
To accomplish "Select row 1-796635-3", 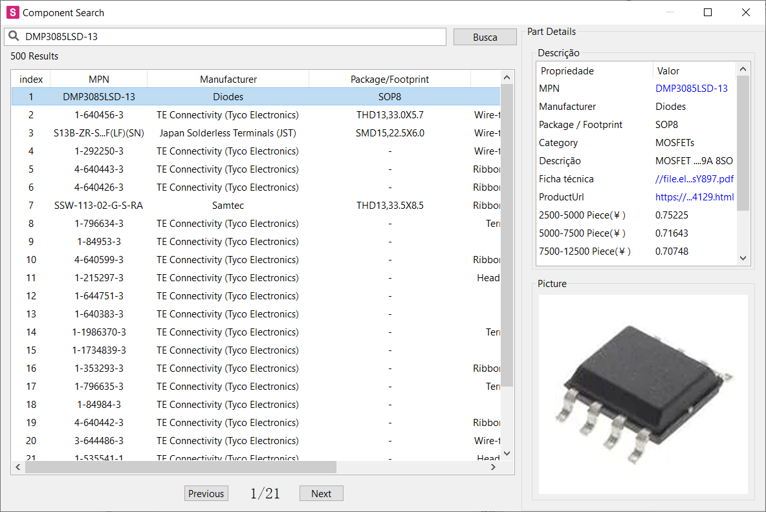I will click(x=256, y=387).
